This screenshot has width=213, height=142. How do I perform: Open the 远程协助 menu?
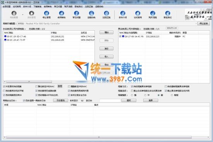(99, 7)
